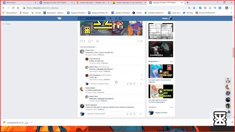This screenshot has width=235, height=132.
Task: Open the VK extension icon in toolbar
Action: tap(220, 8)
